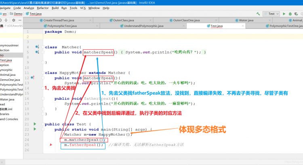
Task: Click run gutter icon beside main method
Action: pos(35,130)
